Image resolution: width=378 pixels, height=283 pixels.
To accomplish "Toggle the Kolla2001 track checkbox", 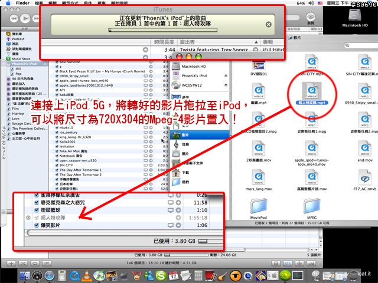I will coord(57,141).
